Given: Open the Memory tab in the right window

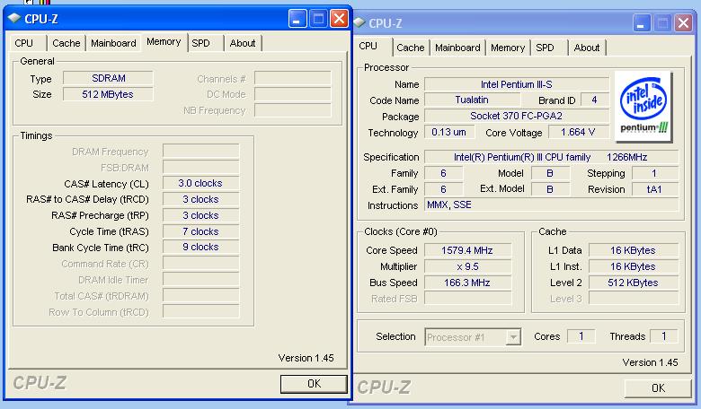Looking at the screenshot, I should tap(508, 48).
